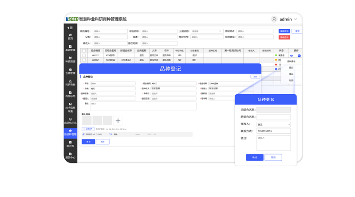Open 报告中心 in the sidebar

70,155
